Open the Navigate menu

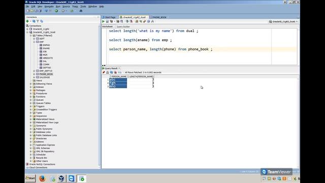coord(49,7)
